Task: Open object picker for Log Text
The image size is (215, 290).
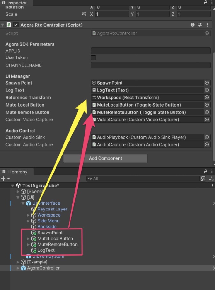Action: coord(207,90)
